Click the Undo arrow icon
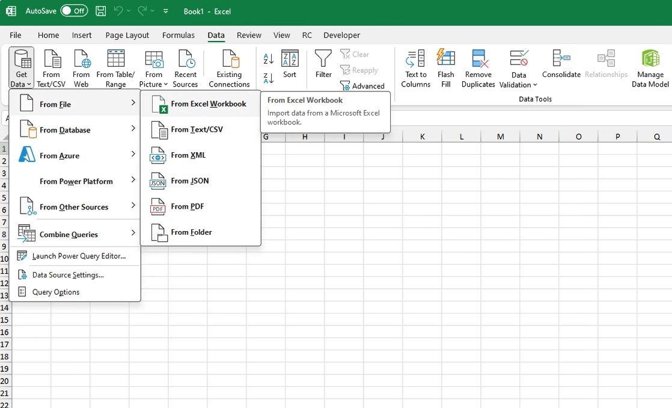The height and width of the screenshot is (408, 672). 118,11
